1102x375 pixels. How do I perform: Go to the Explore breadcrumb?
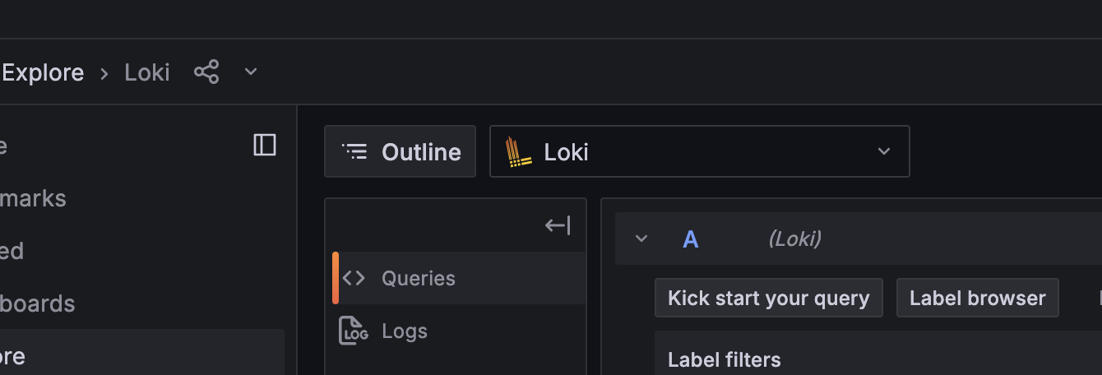click(x=43, y=72)
